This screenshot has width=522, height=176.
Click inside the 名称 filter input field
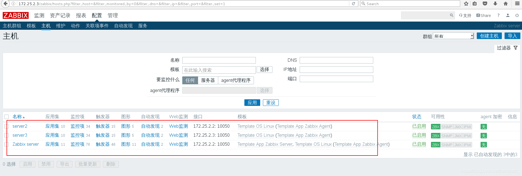point(219,60)
